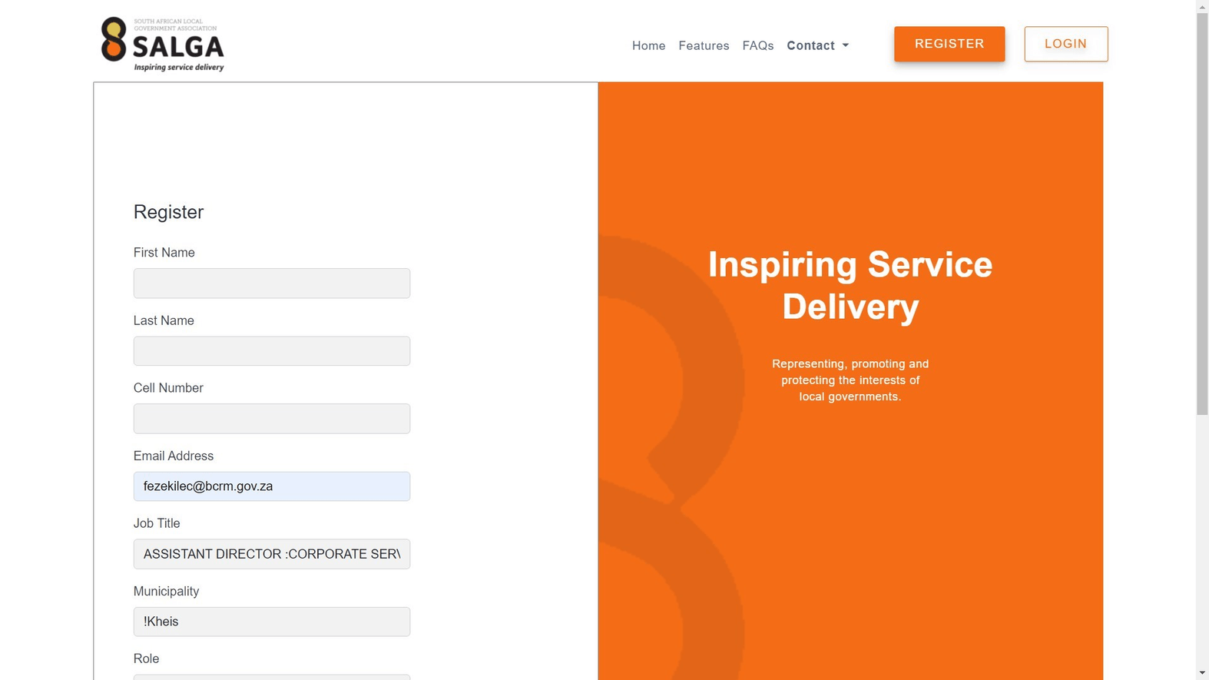1209x680 pixels.
Task: Click the SALGA logo
Action: tap(162, 45)
